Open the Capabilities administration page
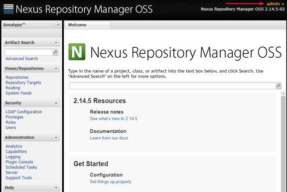Screen dimensions: 287x192 [16, 151]
